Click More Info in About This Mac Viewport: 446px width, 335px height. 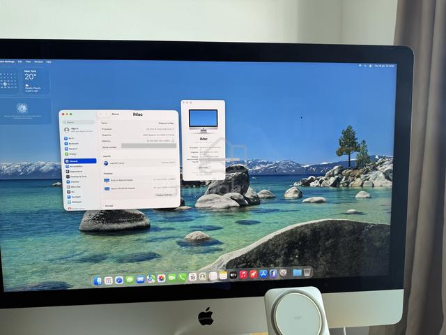[x=203, y=168]
